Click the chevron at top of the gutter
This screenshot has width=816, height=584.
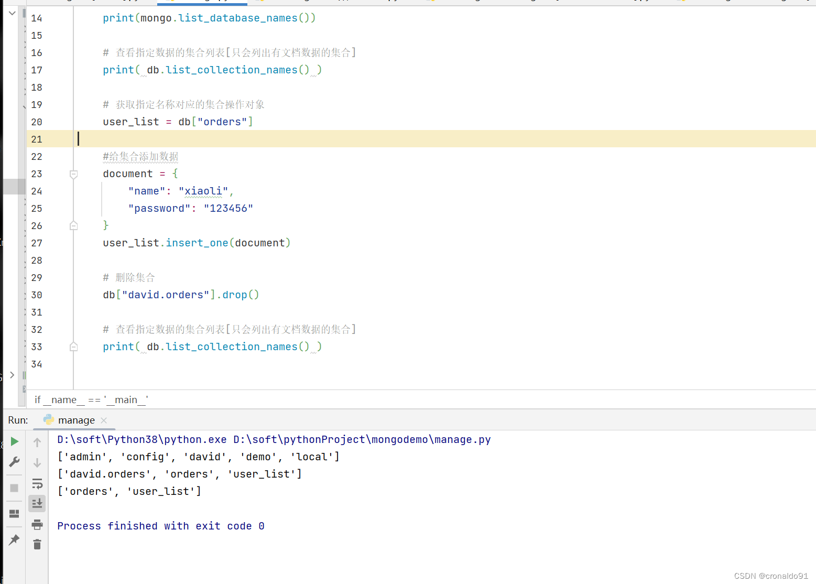point(12,13)
